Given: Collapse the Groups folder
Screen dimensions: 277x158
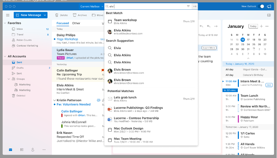Looking at the screenshot, I should pos(9,79).
